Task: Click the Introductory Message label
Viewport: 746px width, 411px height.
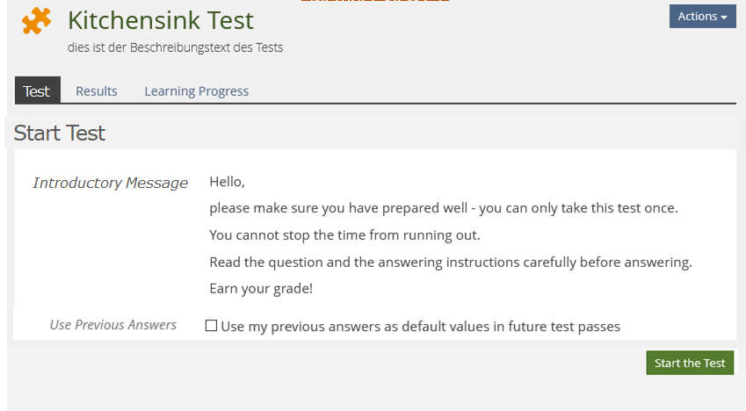Action: tap(110, 183)
